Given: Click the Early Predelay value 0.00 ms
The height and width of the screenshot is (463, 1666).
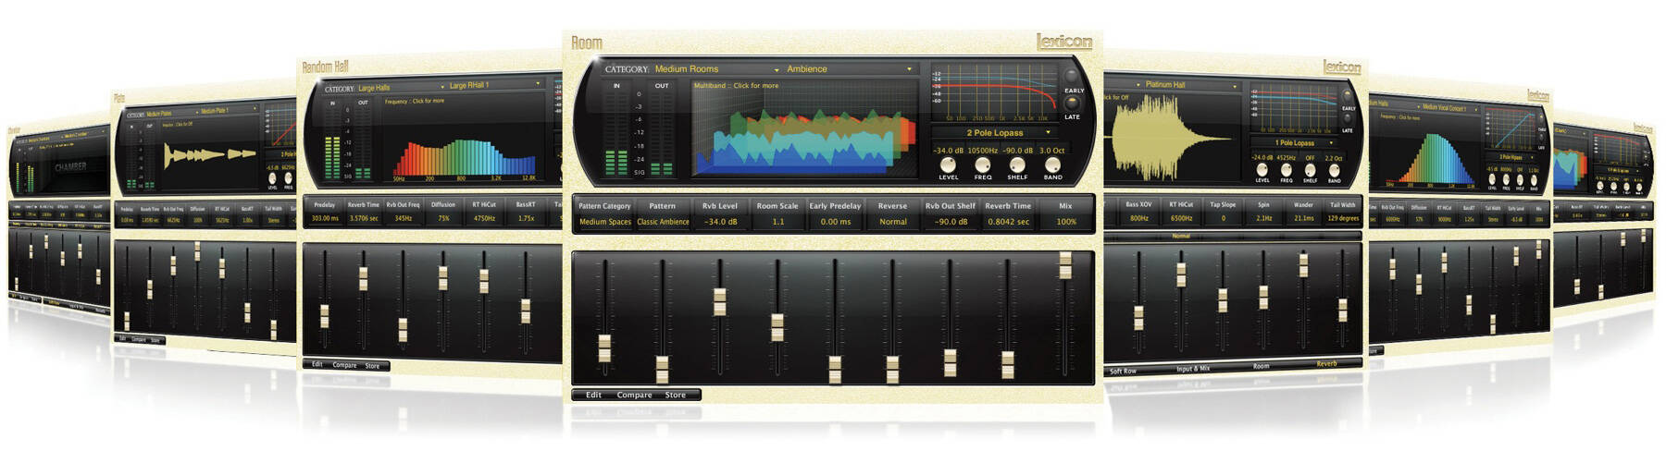Looking at the screenshot, I should [x=835, y=222].
